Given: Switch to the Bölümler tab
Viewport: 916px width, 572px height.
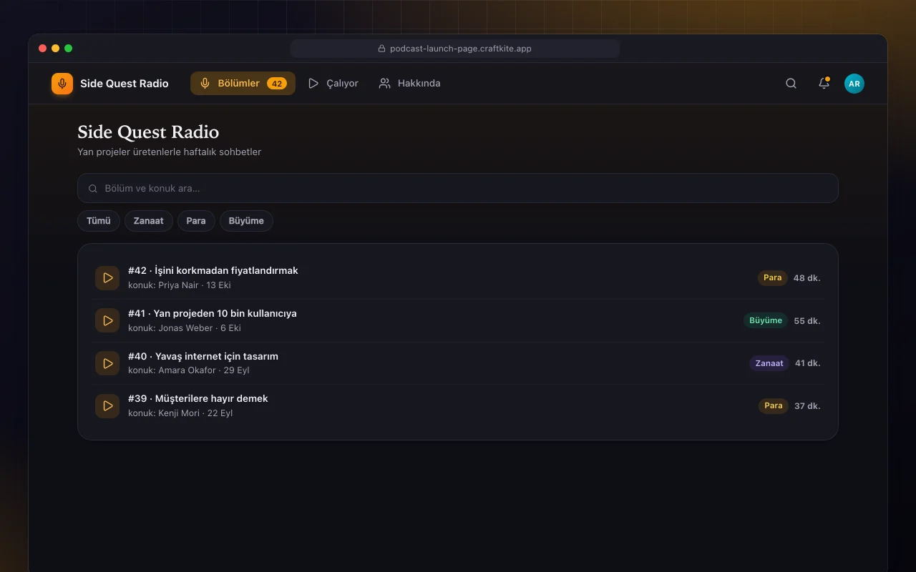Looking at the screenshot, I should click(243, 84).
